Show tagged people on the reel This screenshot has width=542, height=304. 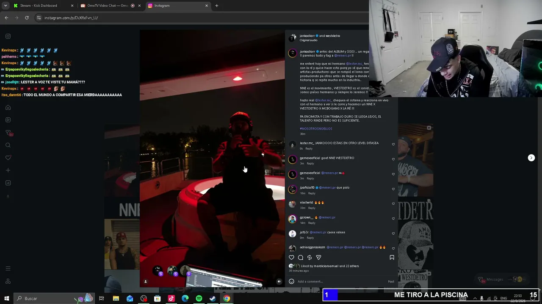tap(146, 281)
